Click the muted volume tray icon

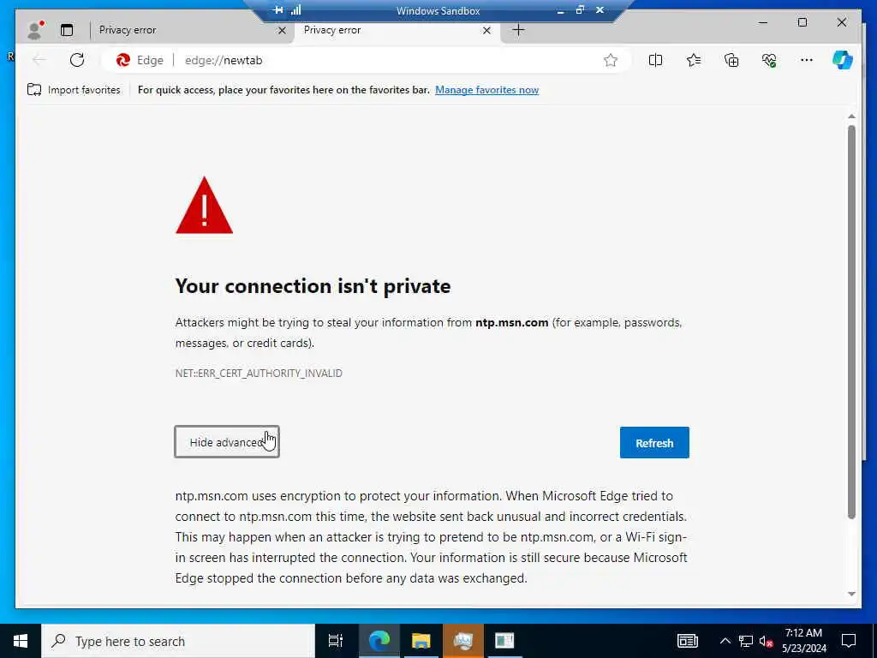click(x=766, y=641)
